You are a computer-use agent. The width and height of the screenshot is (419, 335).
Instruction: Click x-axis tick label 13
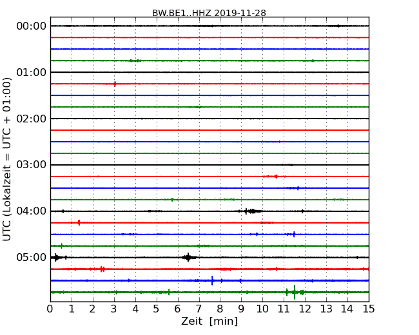pyautogui.click(x=326, y=309)
